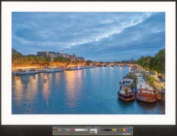Select the lime green patch on the chart
The width and height of the screenshot is (177, 136).
[x=113, y=130]
